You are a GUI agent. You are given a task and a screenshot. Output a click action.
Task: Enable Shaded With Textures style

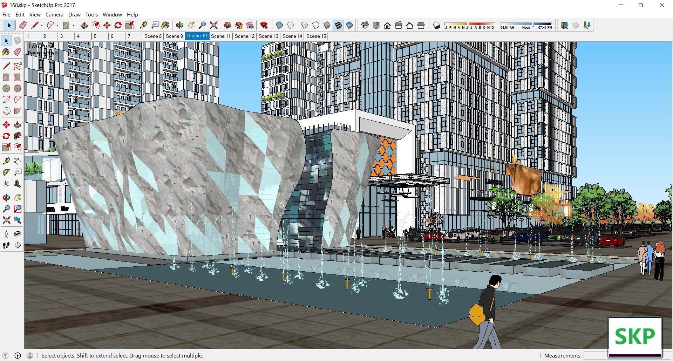coord(338,25)
